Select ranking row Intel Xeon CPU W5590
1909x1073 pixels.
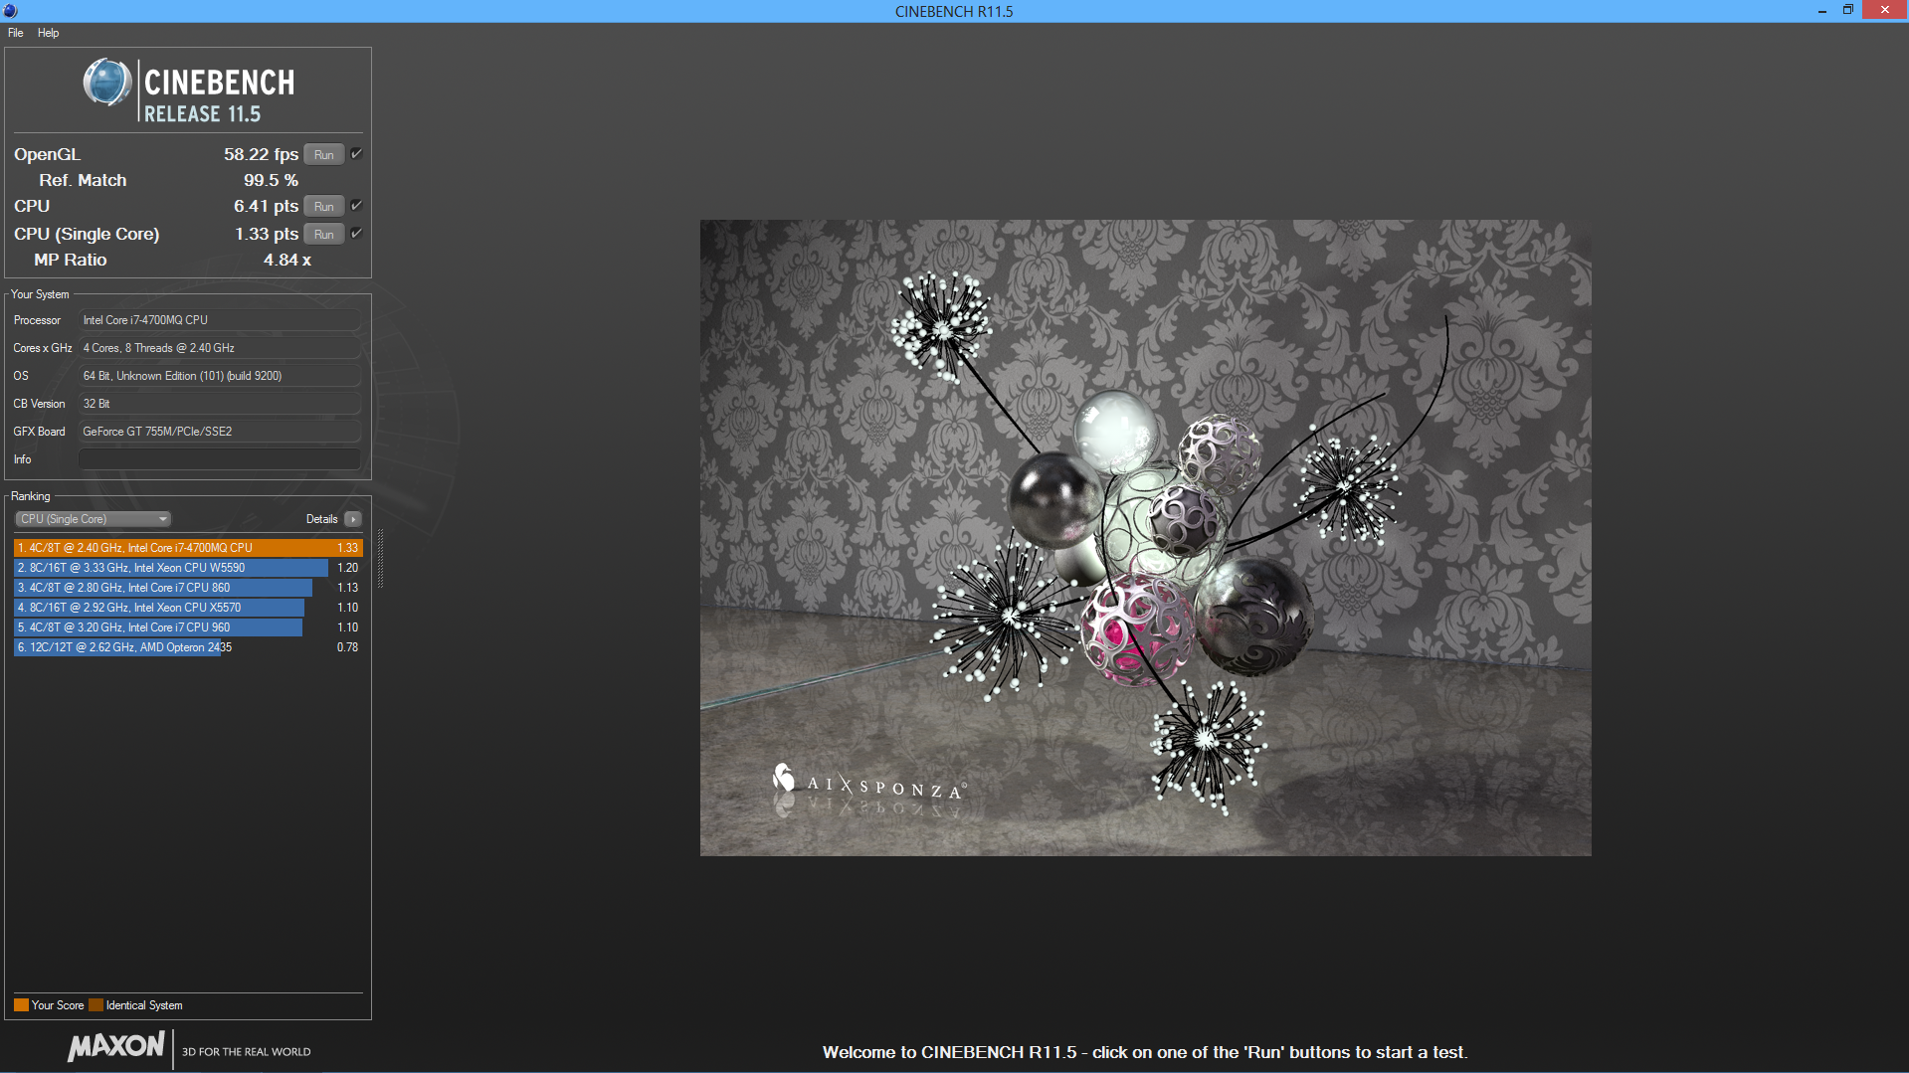point(188,568)
